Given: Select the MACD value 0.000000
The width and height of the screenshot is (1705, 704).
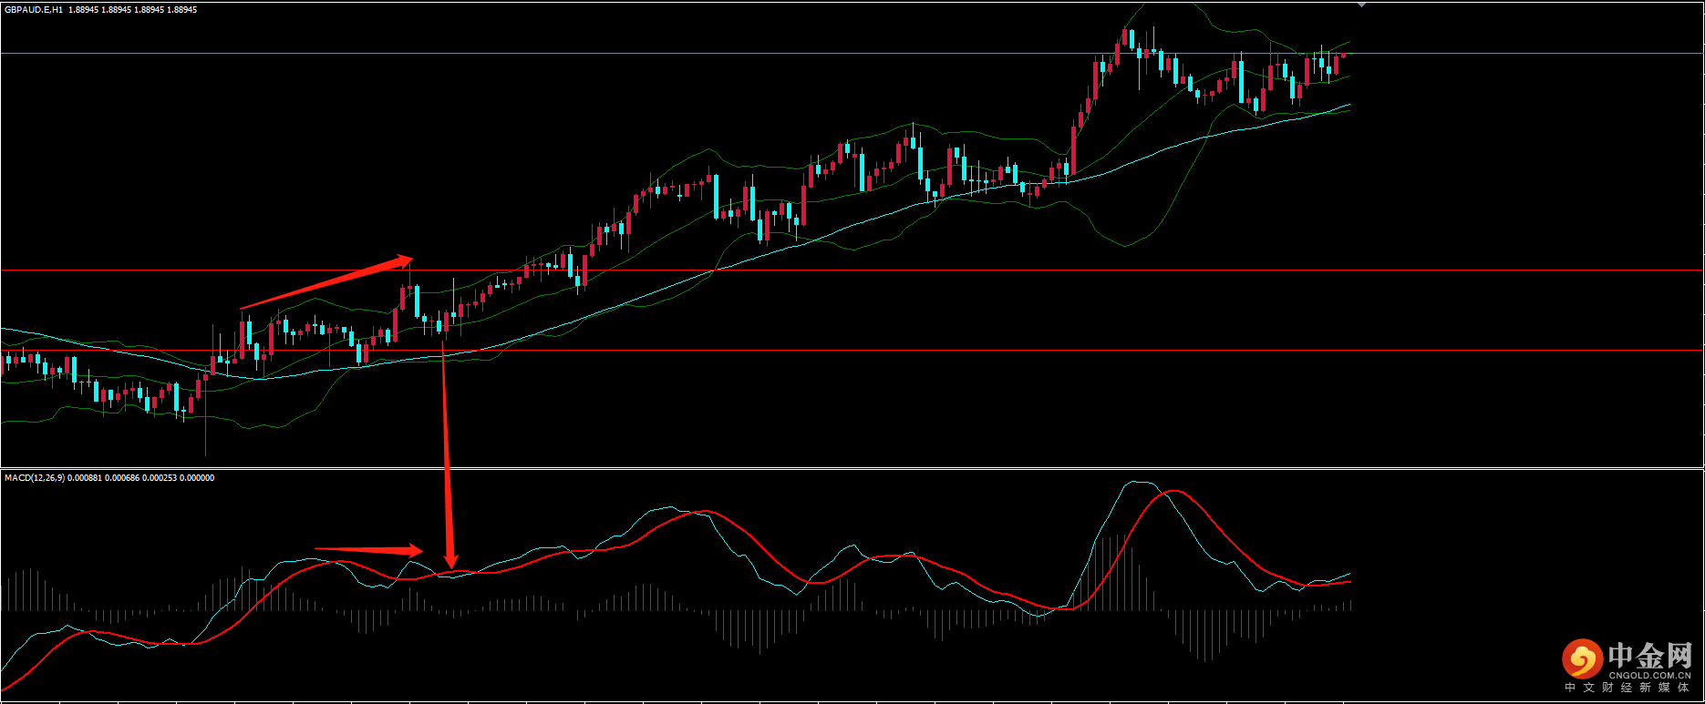Looking at the screenshot, I should 197,478.
